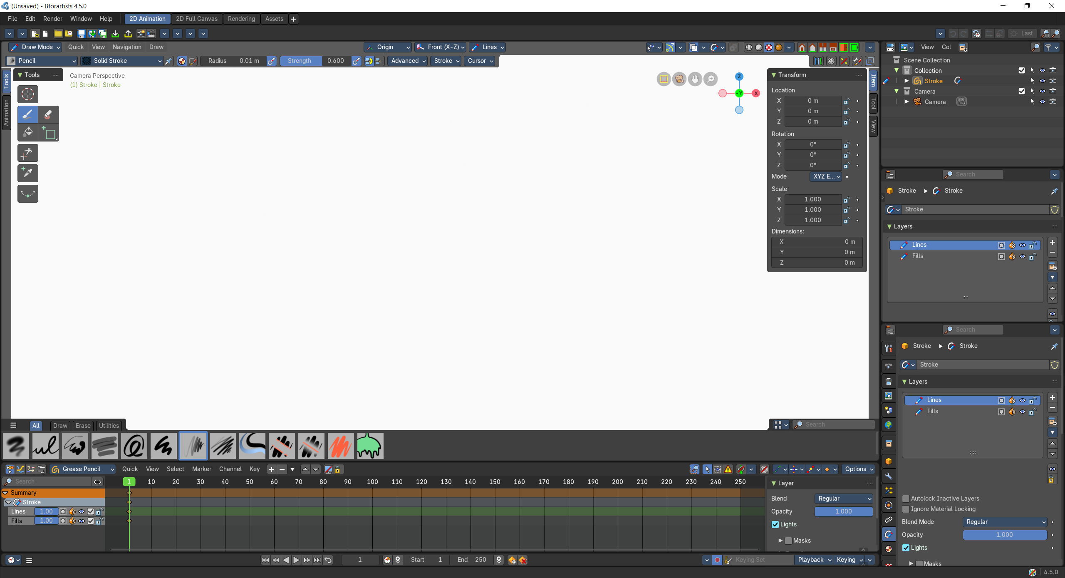This screenshot has width=1065, height=578.
Task: Click the zoom view magnifier icon
Action: click(711, 79)
